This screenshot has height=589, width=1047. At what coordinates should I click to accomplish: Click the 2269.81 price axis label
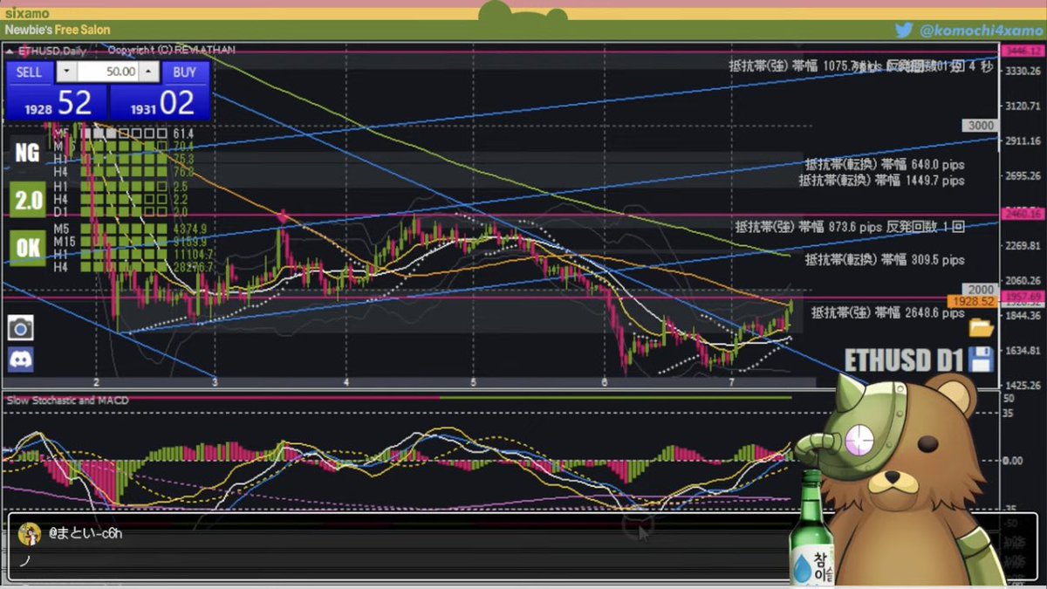(x=1024, y=246)
